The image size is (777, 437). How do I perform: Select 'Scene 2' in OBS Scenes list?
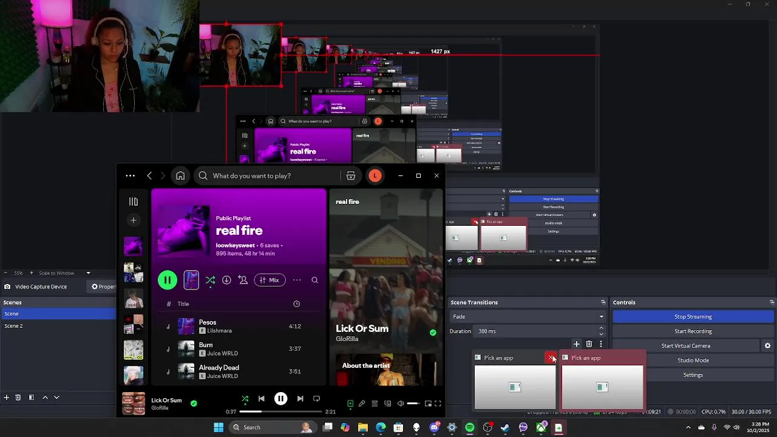58,326
